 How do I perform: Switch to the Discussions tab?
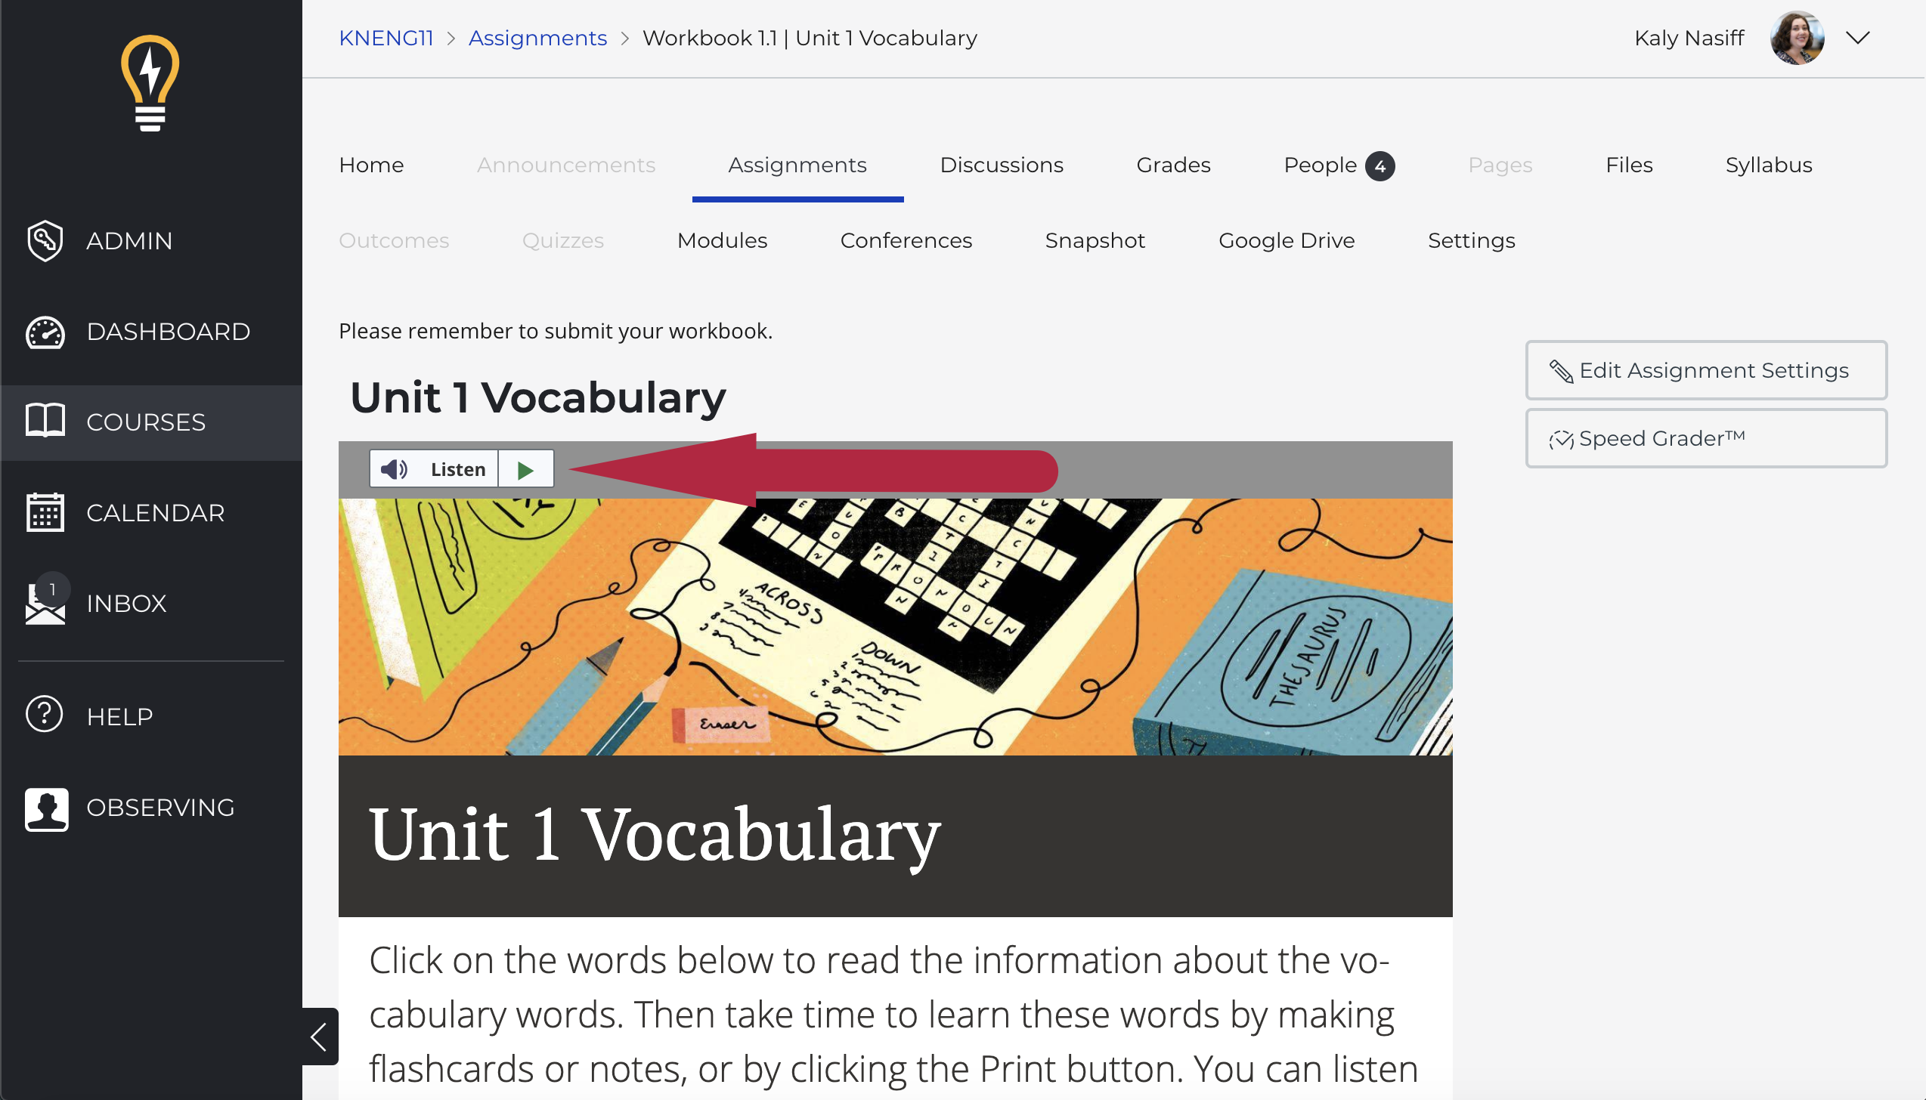click(x=1002, y=165)
